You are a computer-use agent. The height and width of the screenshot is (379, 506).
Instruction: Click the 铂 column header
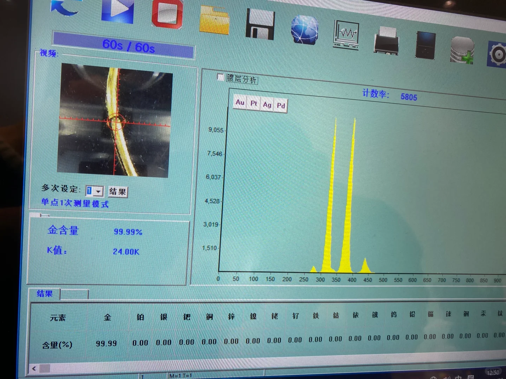141,317
